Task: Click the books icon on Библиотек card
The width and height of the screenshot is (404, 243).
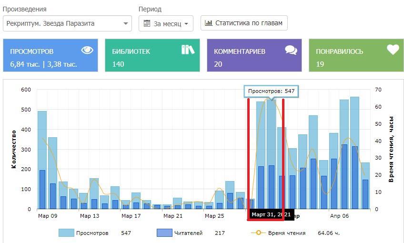Action: click(188, 50)
